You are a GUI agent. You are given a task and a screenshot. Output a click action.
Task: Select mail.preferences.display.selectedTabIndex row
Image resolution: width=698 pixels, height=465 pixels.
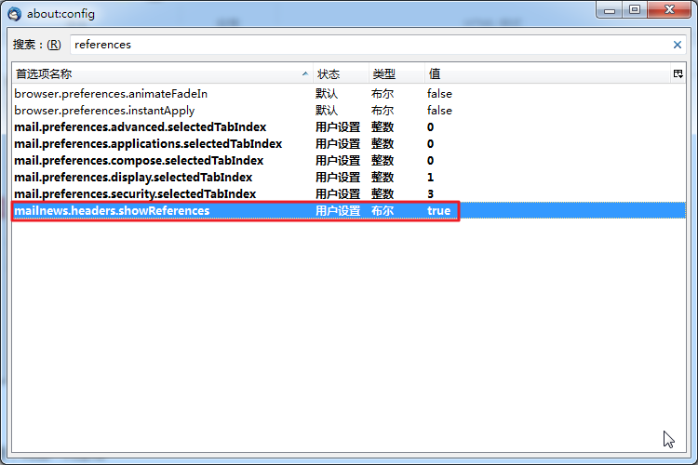(349, 177)
